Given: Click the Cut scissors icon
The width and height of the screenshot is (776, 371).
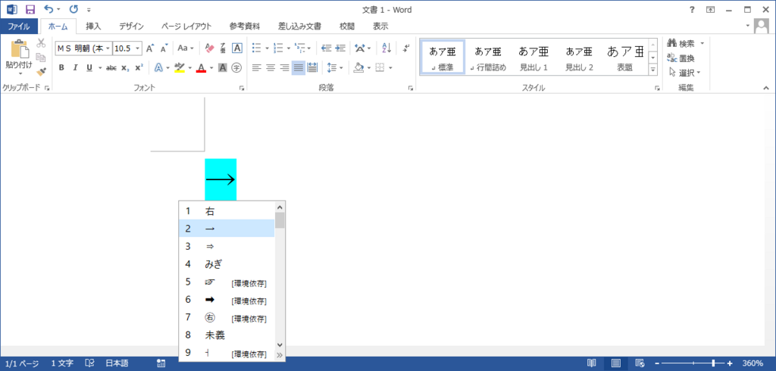Looking at the screenshot, I should pos(41,43).
